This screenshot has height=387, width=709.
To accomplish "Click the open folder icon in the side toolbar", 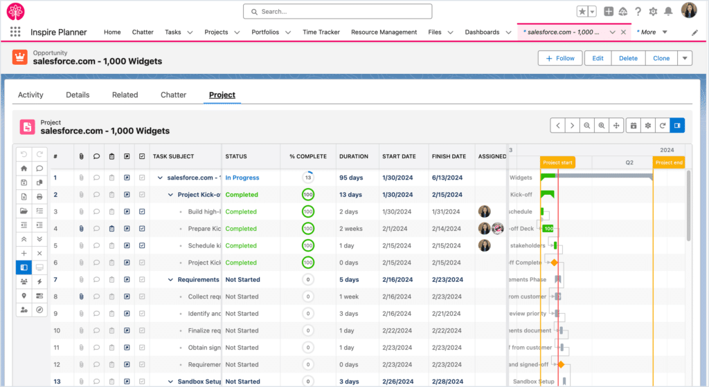I will [x=24, y=211].
